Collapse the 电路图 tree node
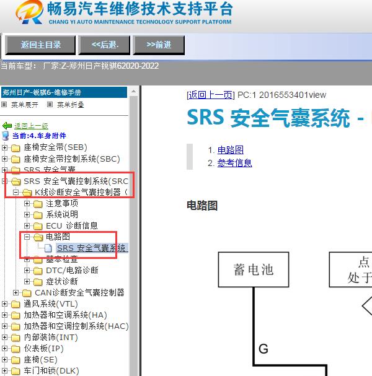 point(27,237)
